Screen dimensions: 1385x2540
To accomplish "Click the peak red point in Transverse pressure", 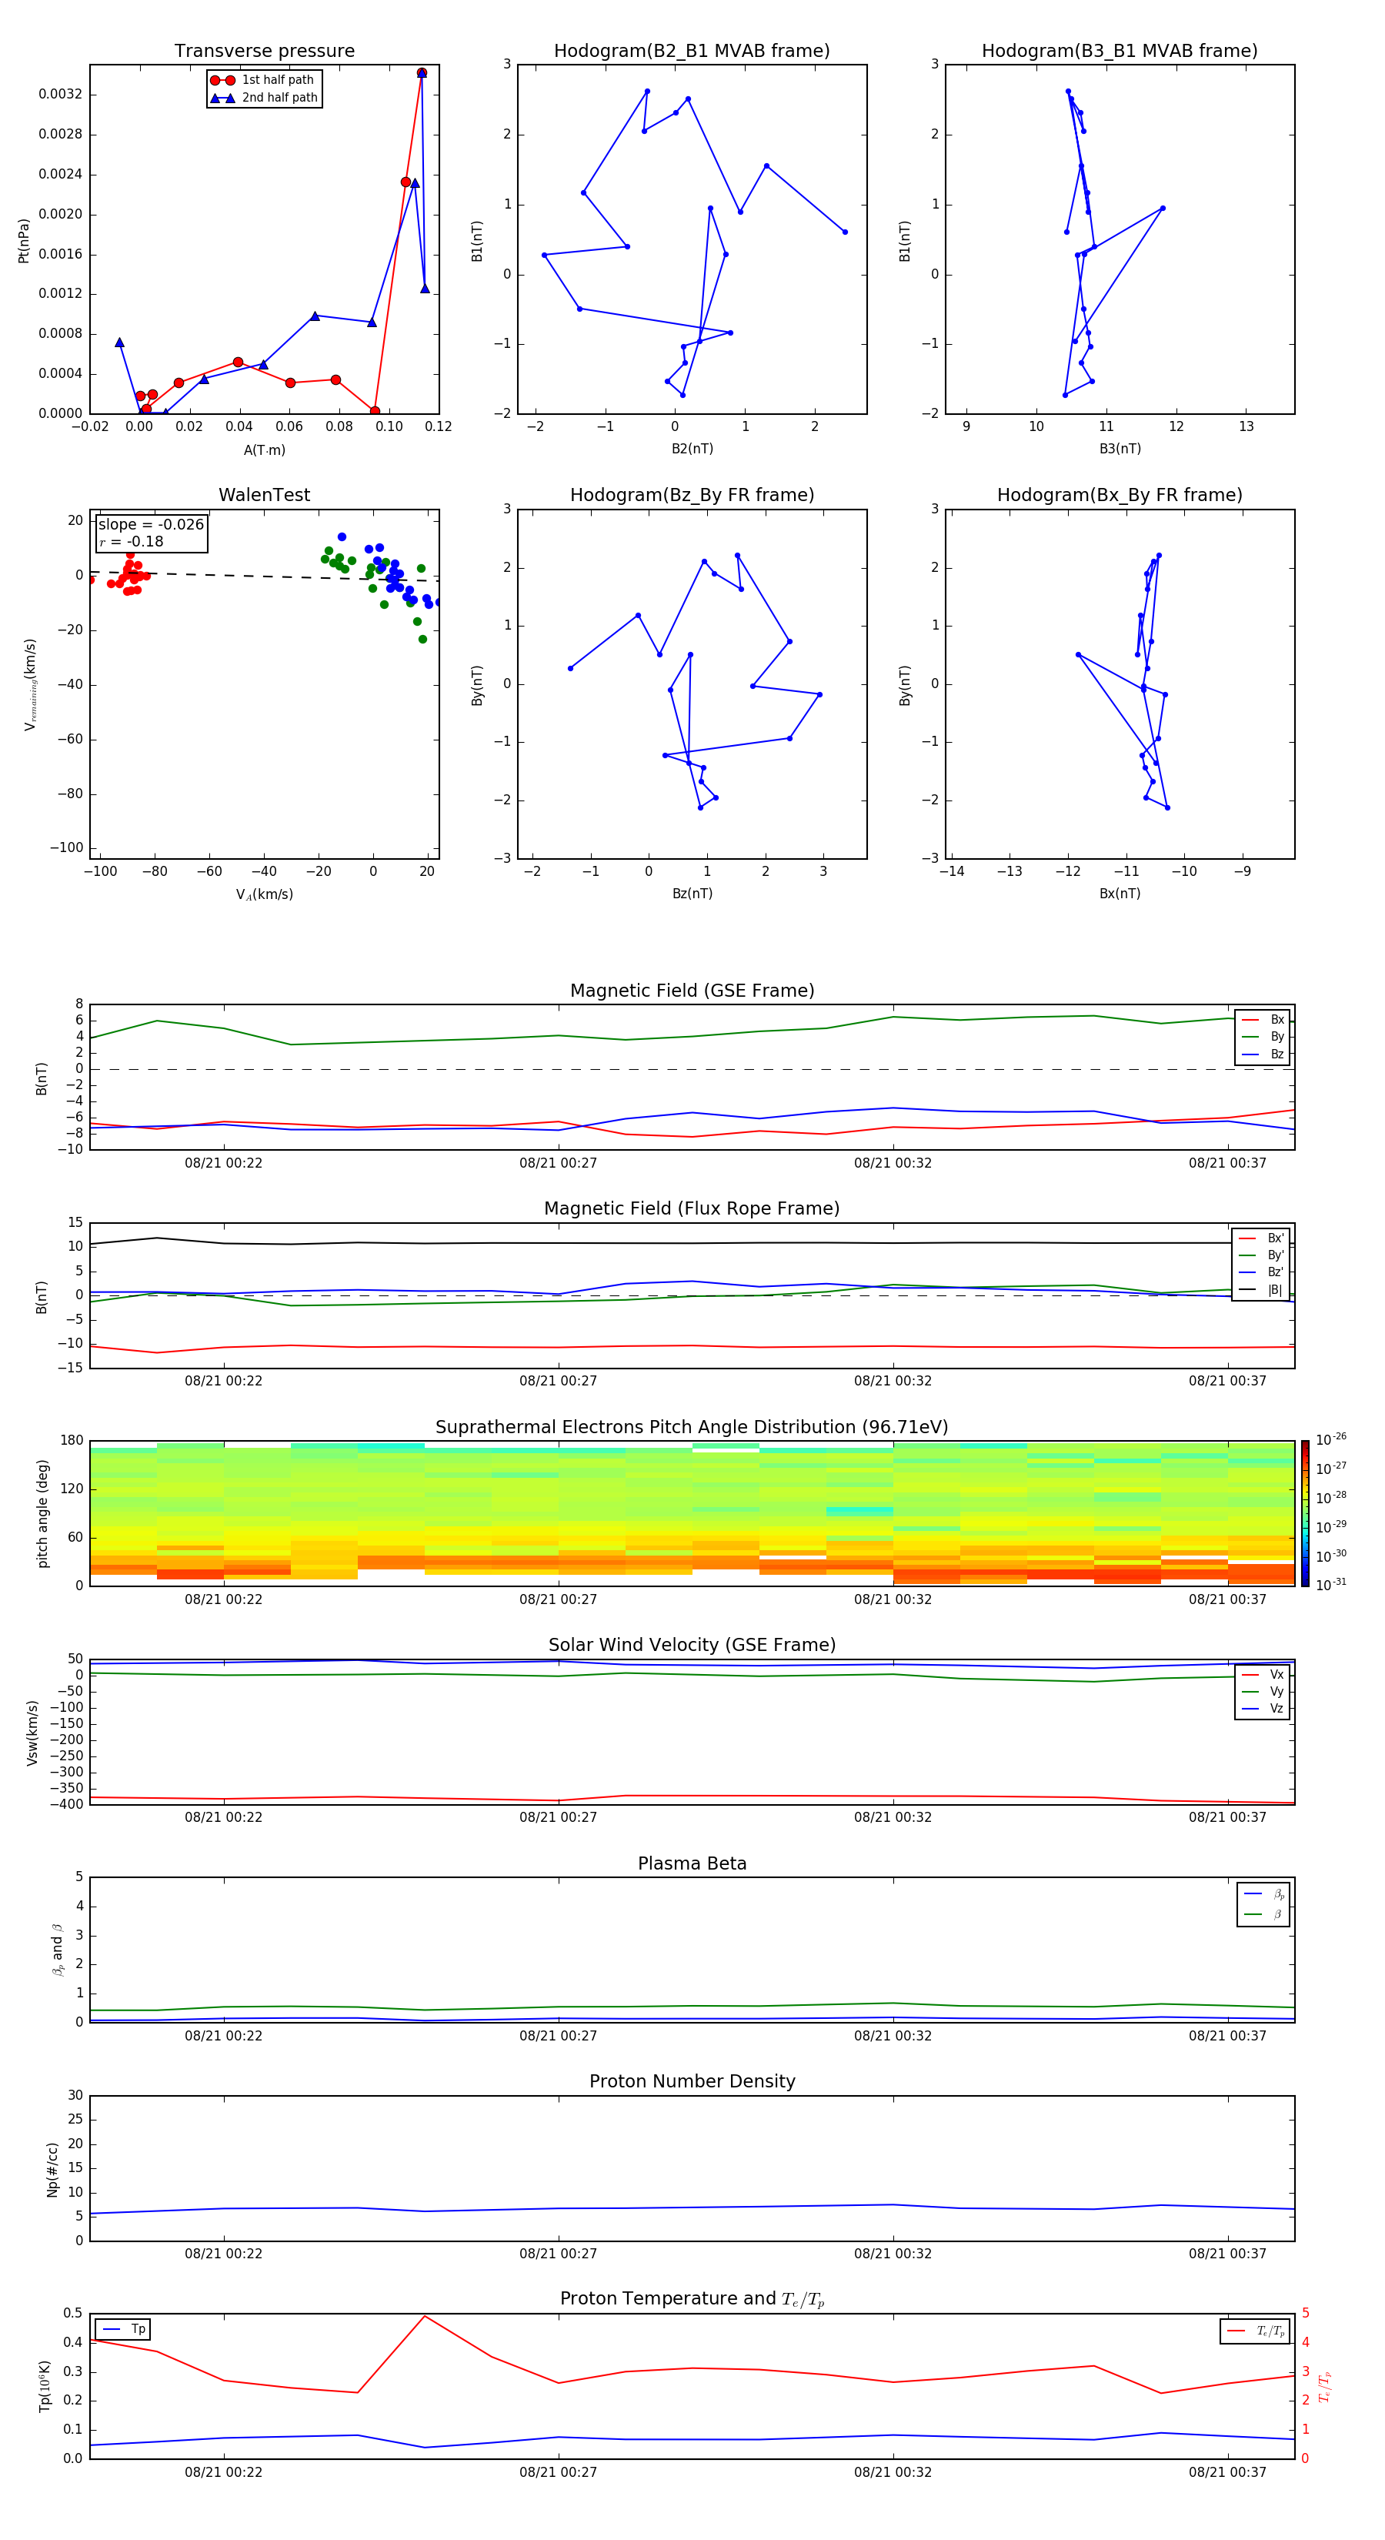I will pos(422,73).
